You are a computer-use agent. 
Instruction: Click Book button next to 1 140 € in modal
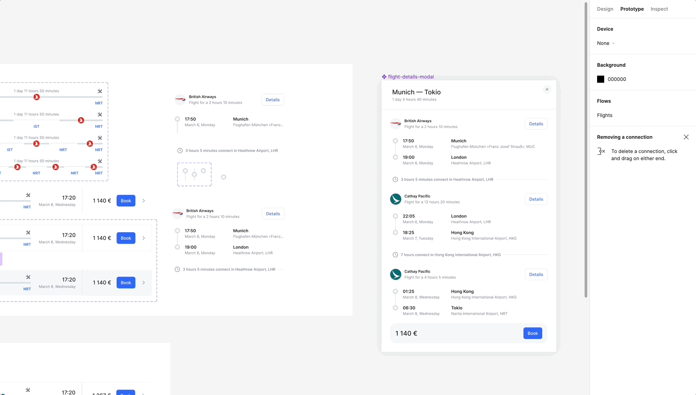pyautogui.click(x=532, y=333)
